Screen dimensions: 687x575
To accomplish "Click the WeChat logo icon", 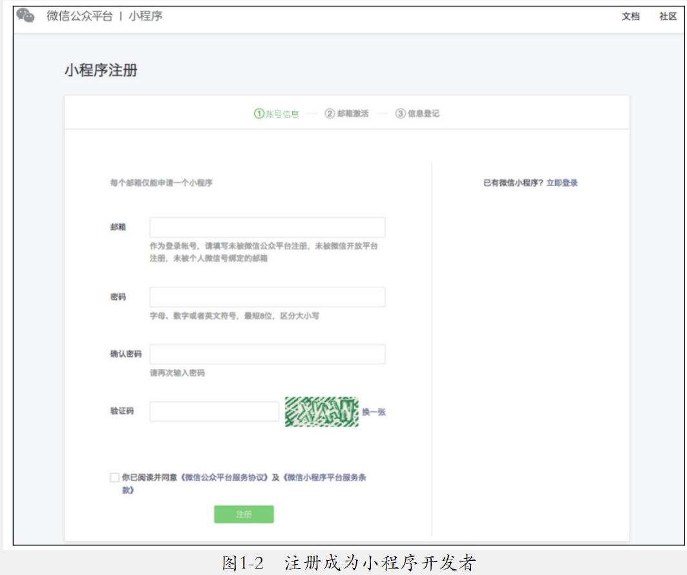I will (25, 16).
